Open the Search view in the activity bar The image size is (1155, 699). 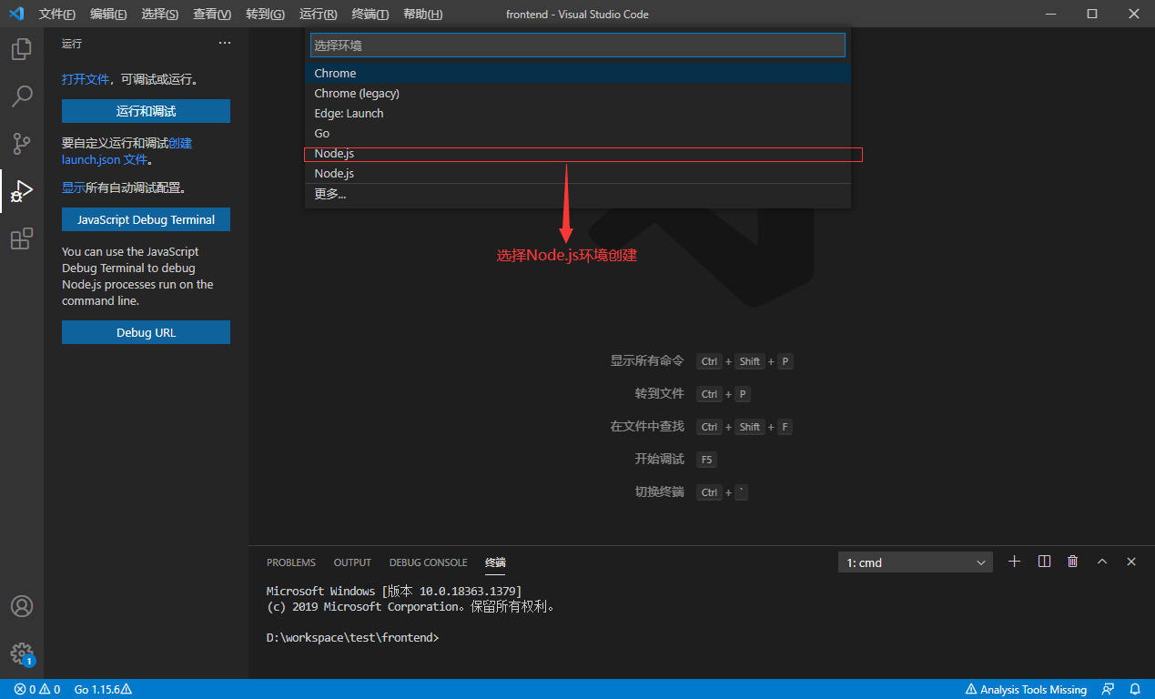coord(22,96)
